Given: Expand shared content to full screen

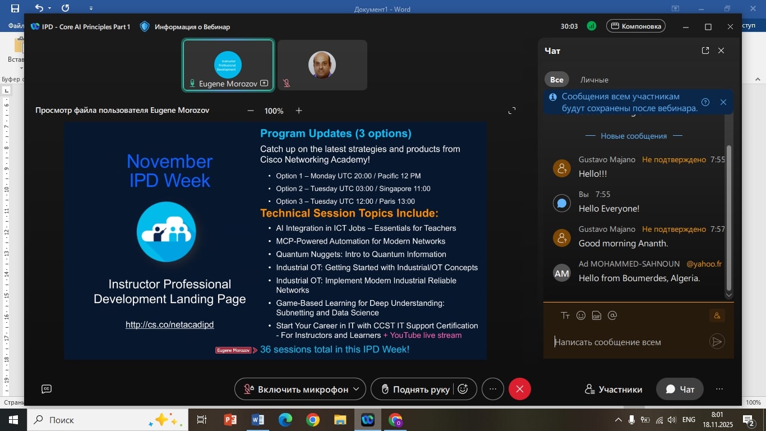Looking at the screenshot, I should click(x=511, y=111).
